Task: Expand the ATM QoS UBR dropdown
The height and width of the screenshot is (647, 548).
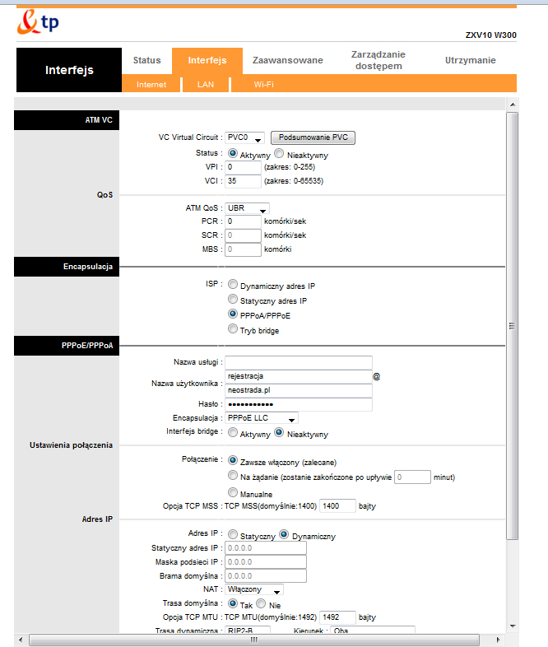Action: pos(248,208)
